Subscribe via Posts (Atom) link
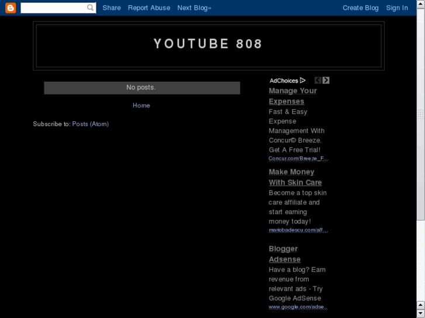Viewport: 425px width, 318px height. (91, 124)
